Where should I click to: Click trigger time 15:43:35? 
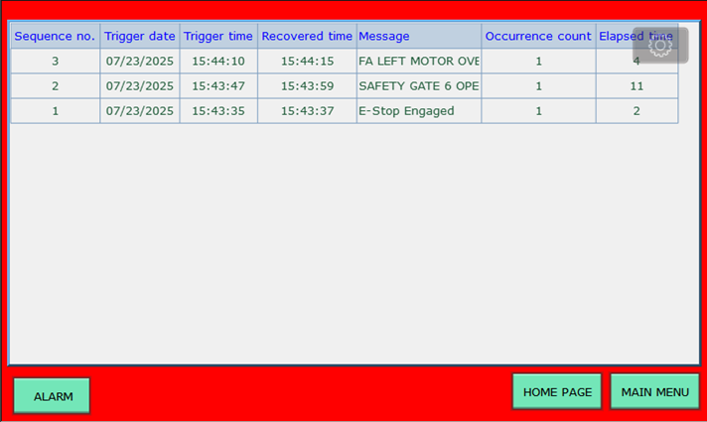pos(218,111)
